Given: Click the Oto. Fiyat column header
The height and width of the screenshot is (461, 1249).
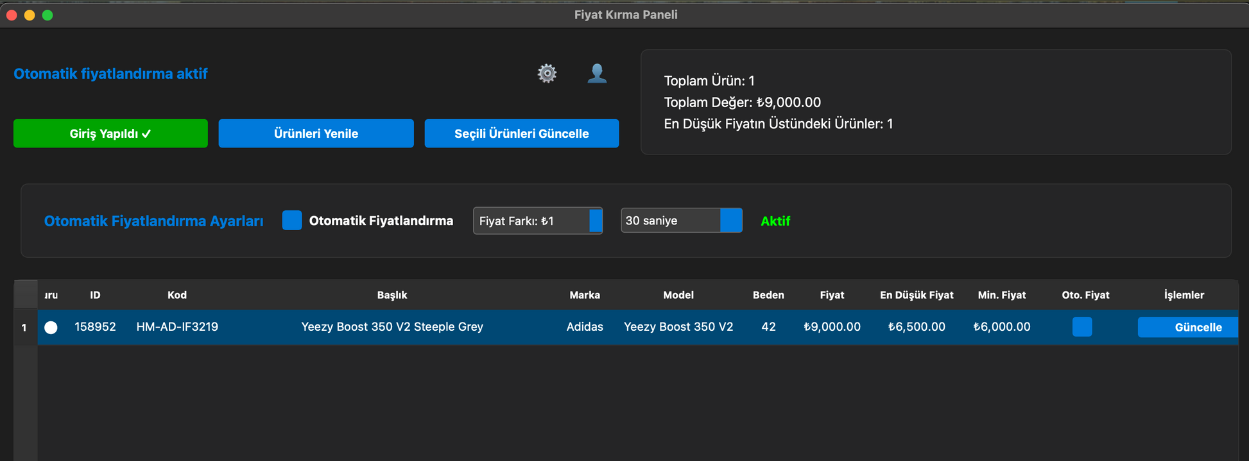Looking at the screenshot, I should [x=1085, y=295].
